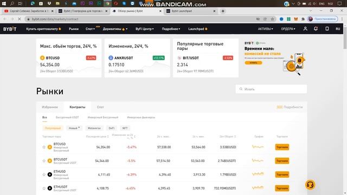
Task: Open the ANKRUSDT 24h change card
Action: click(x=137, y=58)
